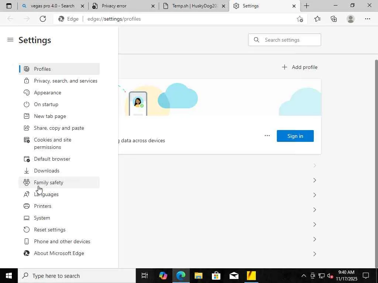Focus the Search settings field

[285, 40]
